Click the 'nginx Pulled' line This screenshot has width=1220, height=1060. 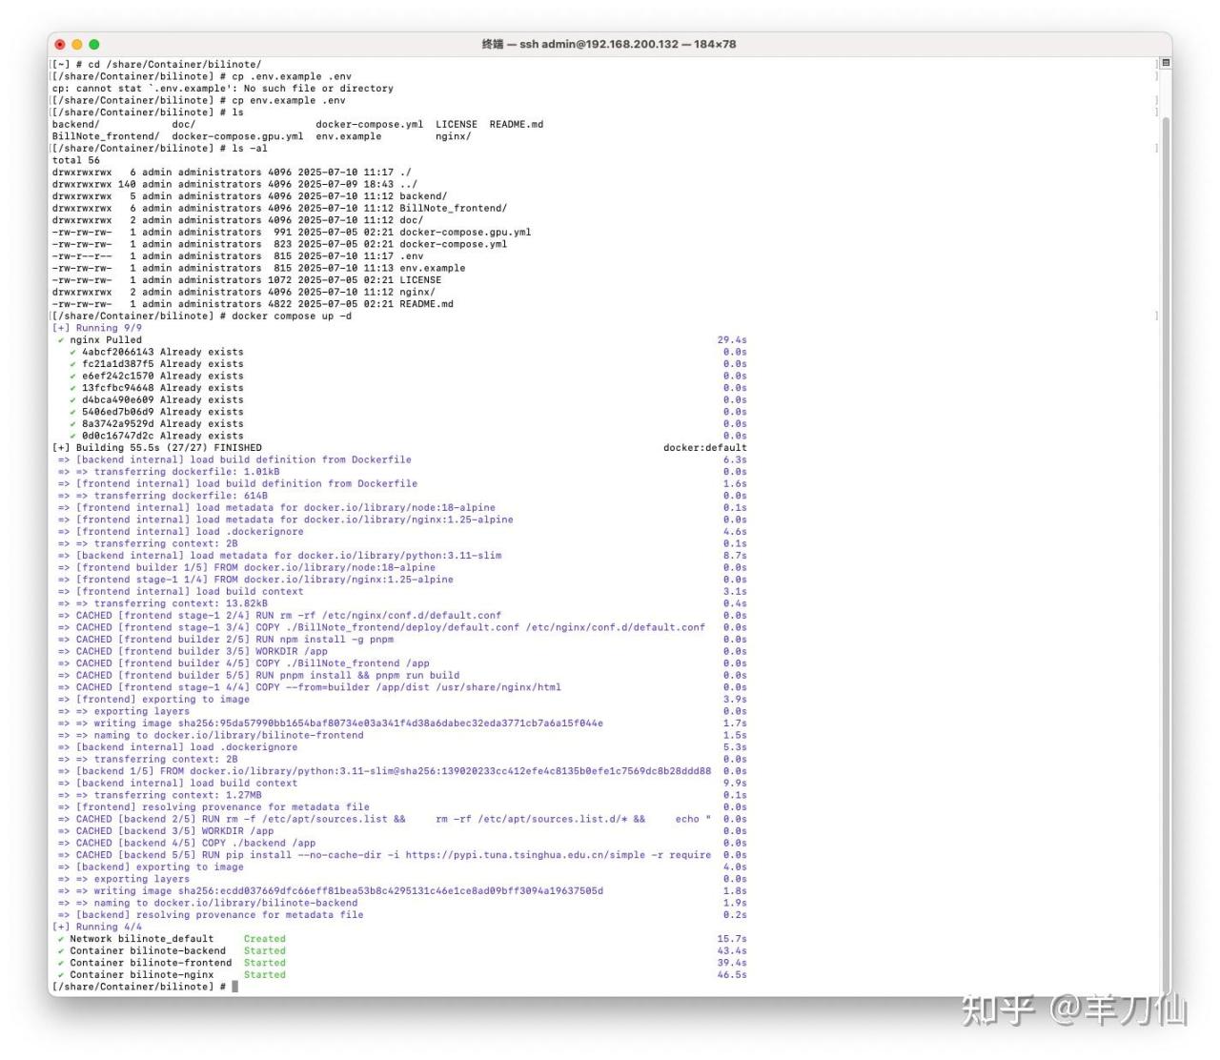click(x=100, y=339)
